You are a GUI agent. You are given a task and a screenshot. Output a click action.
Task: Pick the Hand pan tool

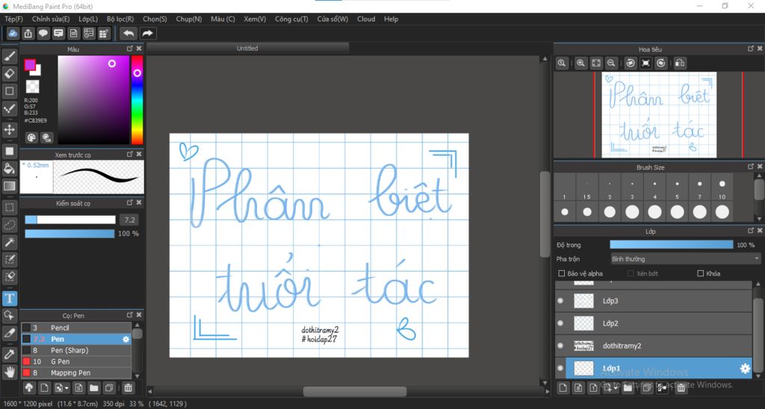[x=10, y=371]
